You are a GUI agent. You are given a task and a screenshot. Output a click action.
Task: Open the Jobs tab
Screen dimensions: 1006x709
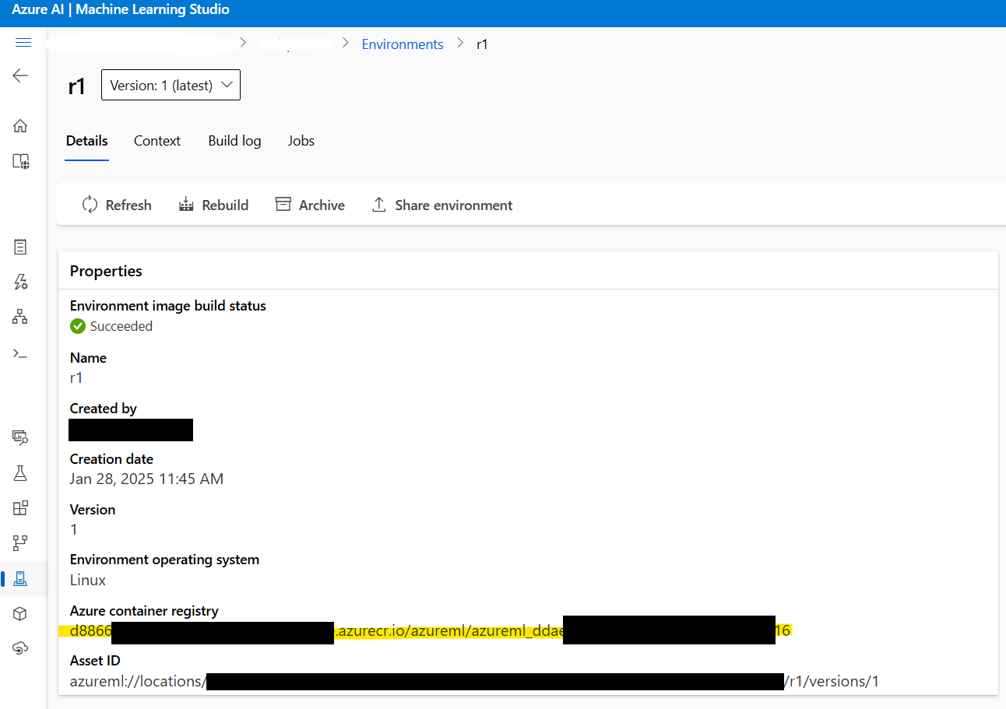tap(301, 141)
